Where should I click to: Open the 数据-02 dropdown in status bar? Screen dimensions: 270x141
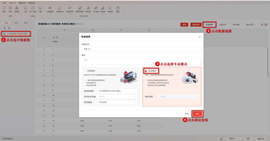point(234,139)
